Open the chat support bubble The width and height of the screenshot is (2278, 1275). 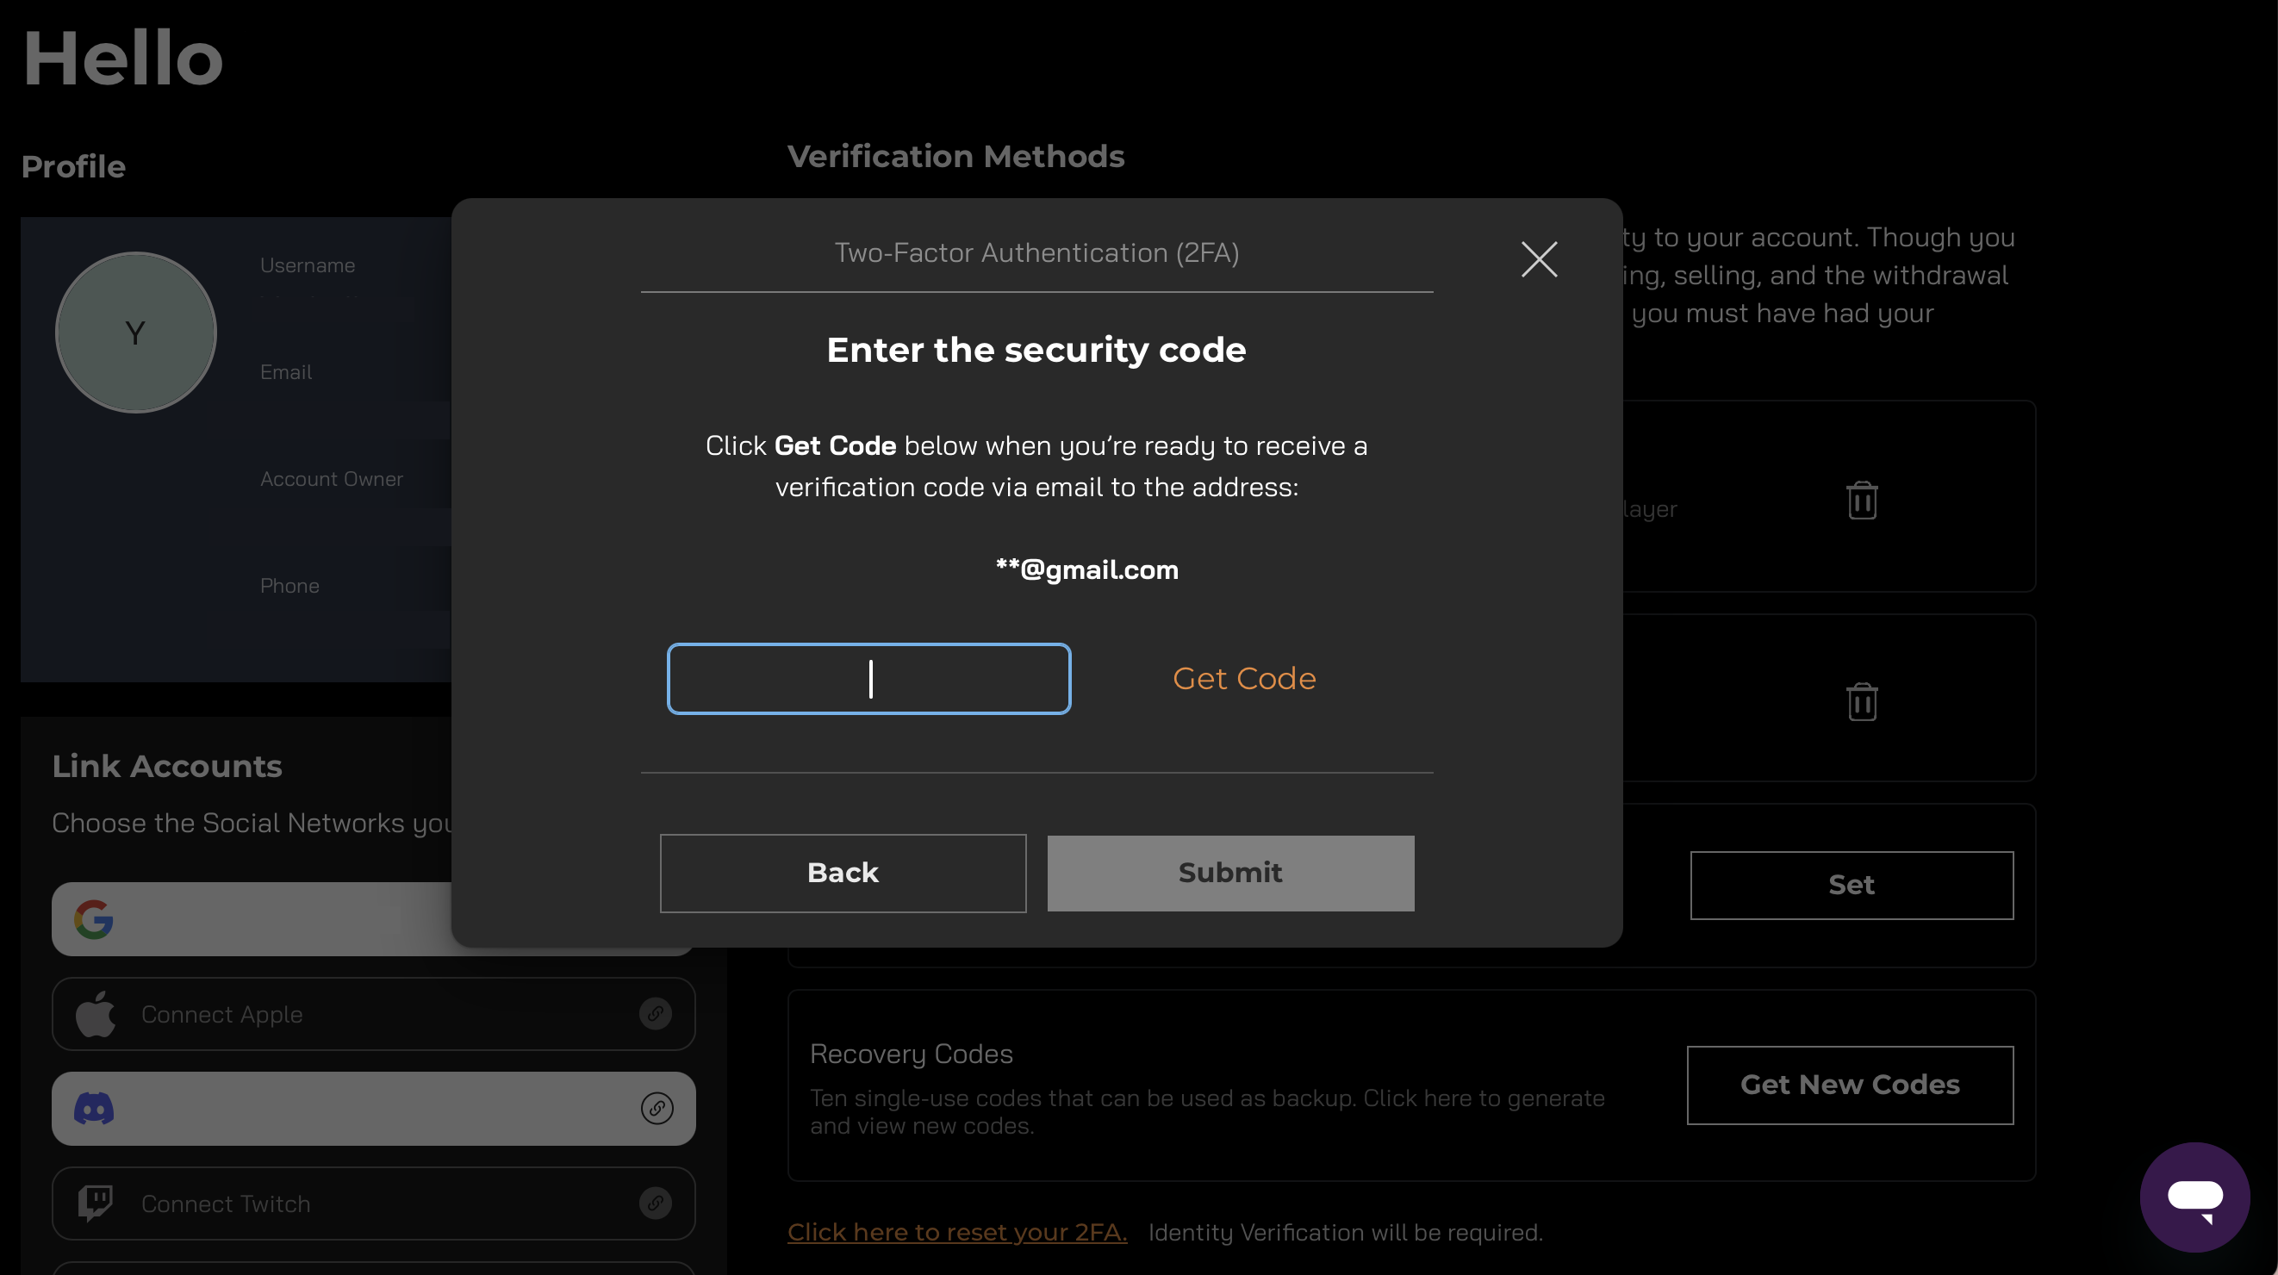(2196, 1197)
